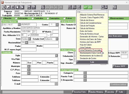129x94 pixels.
Task: Open Puesto Trab. lookup arrow button
Action: click(x=85, y=76)
